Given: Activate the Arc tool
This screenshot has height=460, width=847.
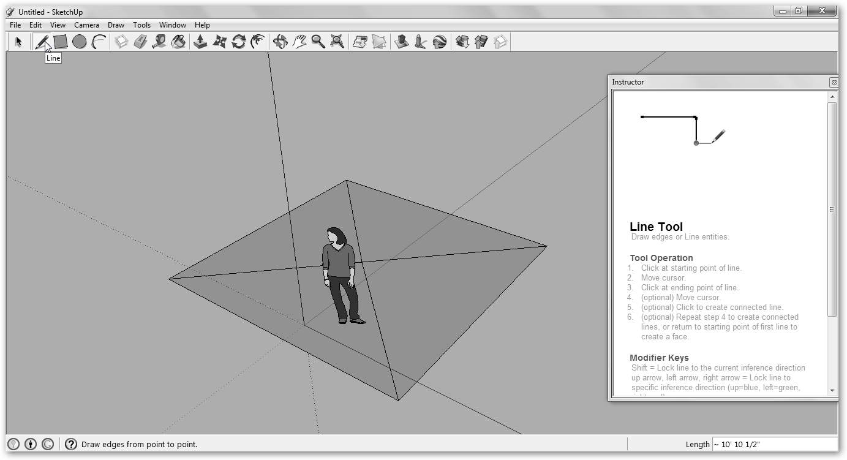Looking at the screenshot, I should point(99,42).
